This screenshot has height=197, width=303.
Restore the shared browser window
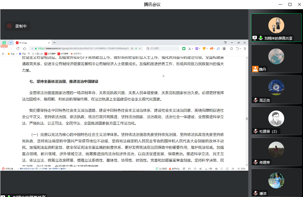tap(238, 42)
